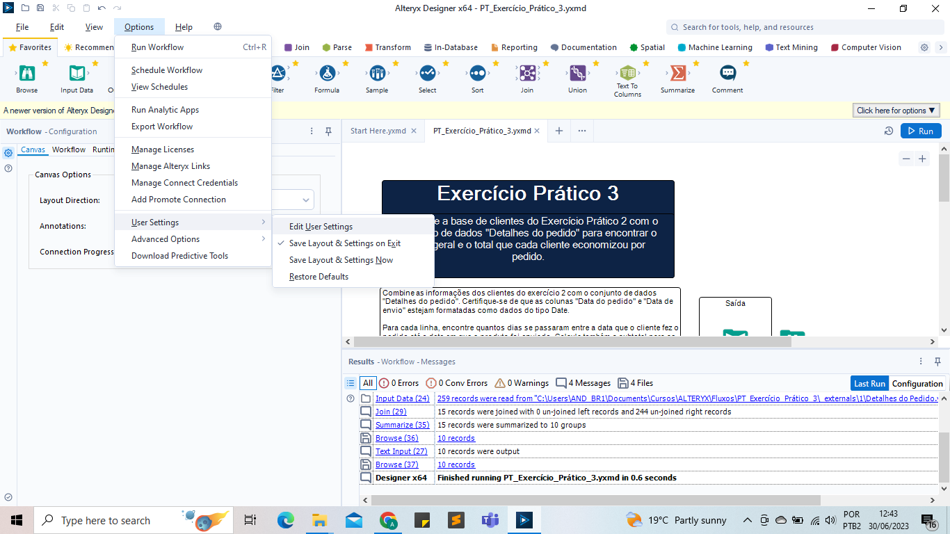The image size is (950, 534).
Task: Close the PT_Exercício_Prático_3.yxmd tab
Action: pyautogui.click(x=538, y=131)
